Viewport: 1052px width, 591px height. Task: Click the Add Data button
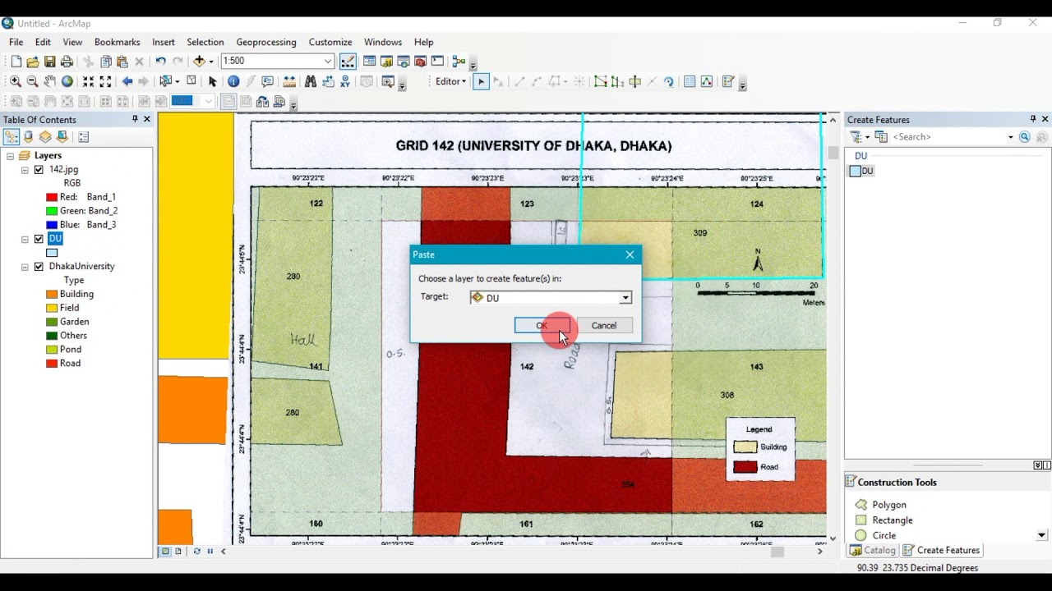pyautogui.click(x=199, y=62)
